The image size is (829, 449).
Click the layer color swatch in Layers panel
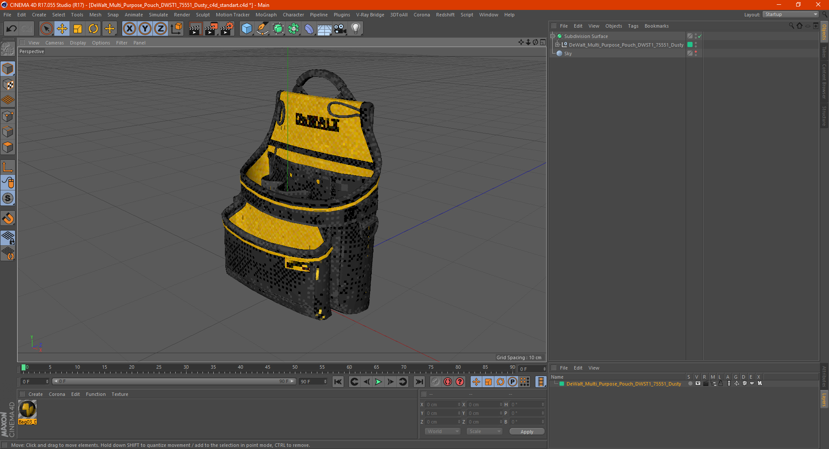tap(562, 383)
